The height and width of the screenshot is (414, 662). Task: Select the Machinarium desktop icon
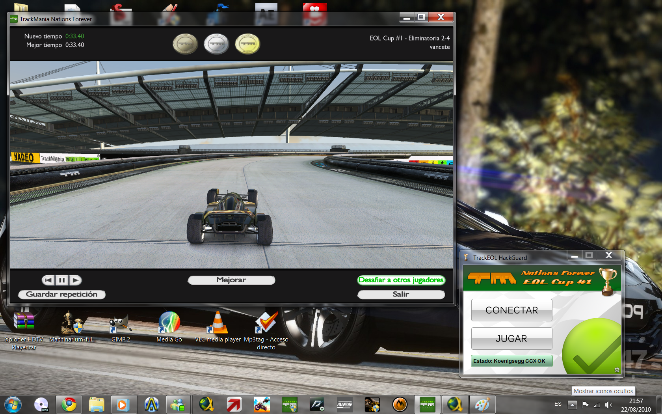pos(73,327)
